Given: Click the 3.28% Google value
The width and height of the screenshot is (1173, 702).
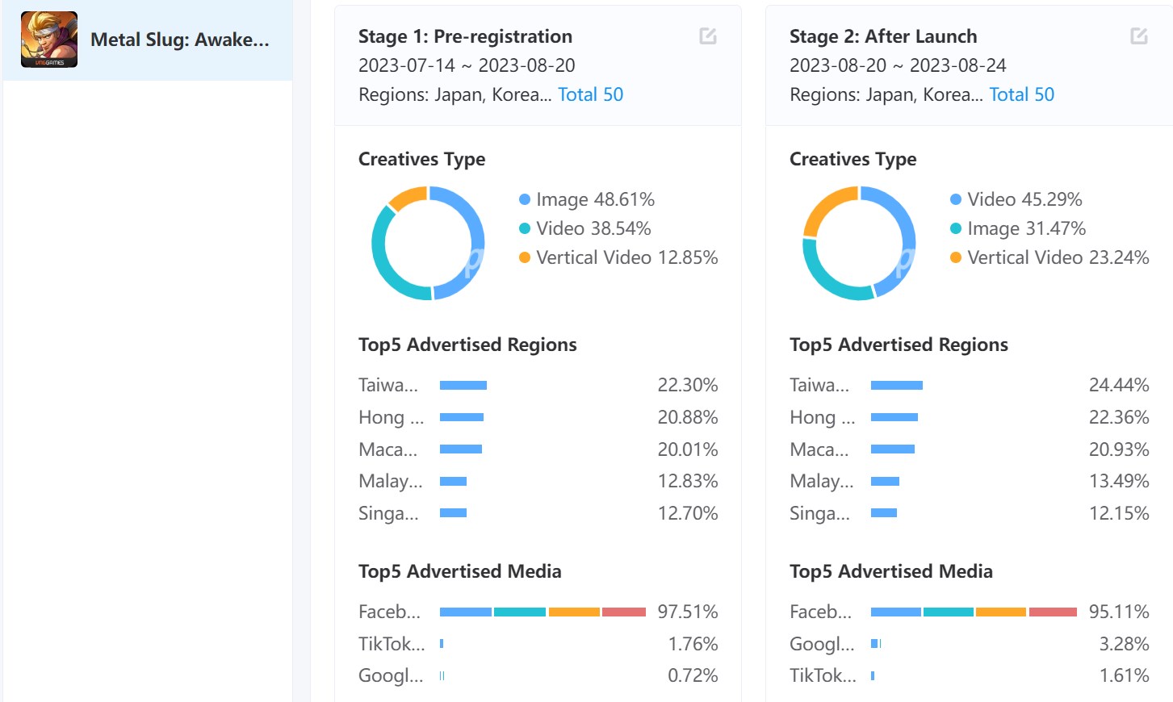Looking at the screenshot, I should [1124, 644].
